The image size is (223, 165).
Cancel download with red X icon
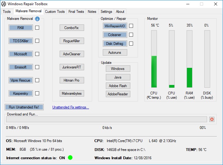coord(212,119)
